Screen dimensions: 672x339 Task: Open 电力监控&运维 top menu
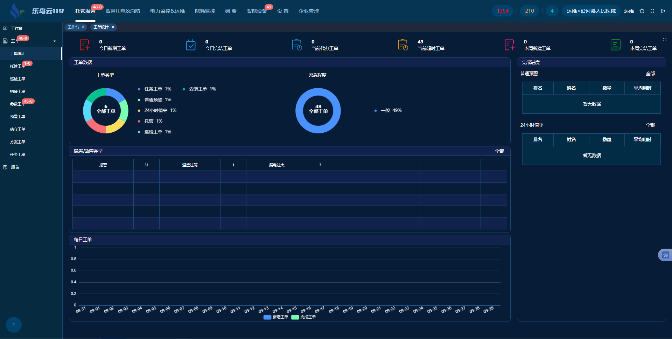(x=167, y=11)
